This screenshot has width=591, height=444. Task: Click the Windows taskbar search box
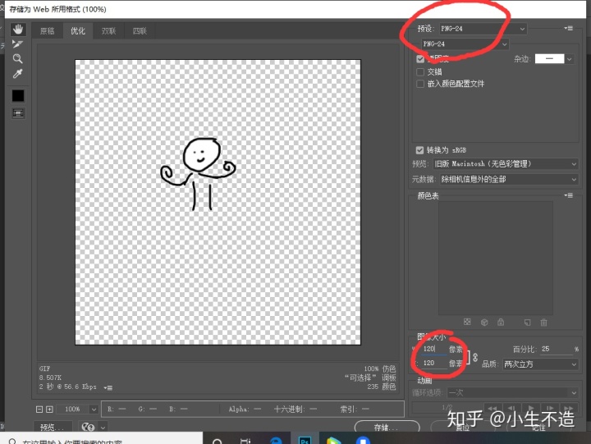(102, 440)
